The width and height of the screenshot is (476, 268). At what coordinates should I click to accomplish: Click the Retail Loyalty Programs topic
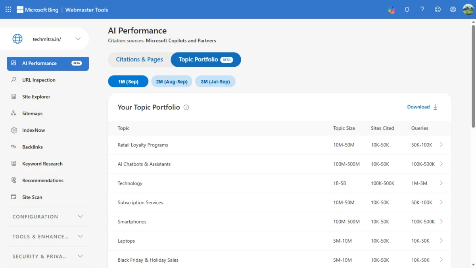click(143, 145)
